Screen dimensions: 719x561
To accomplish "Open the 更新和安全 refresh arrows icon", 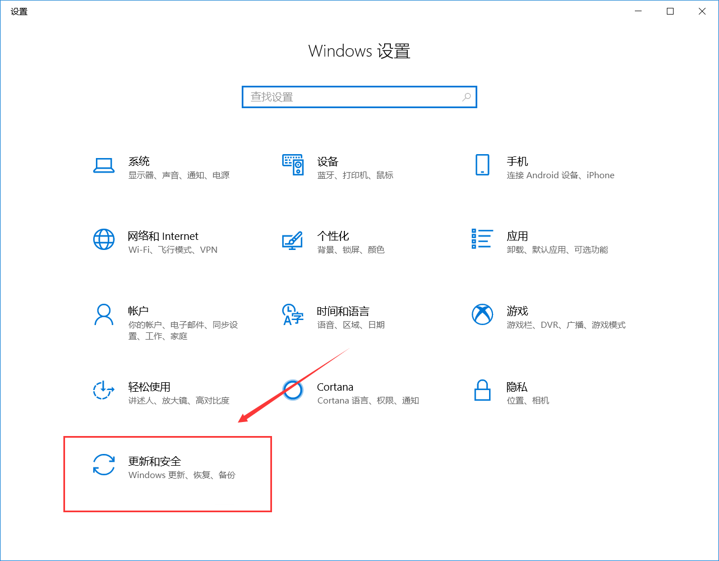I will (104, 465).
